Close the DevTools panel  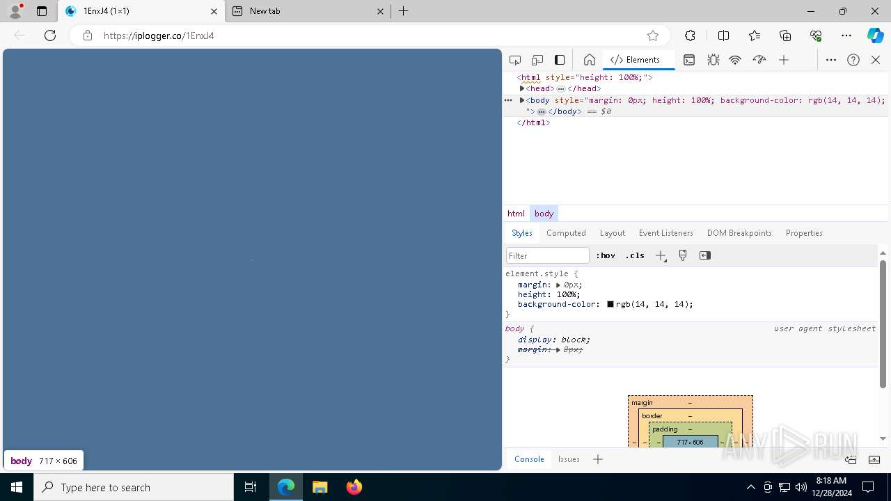[876, 60]
